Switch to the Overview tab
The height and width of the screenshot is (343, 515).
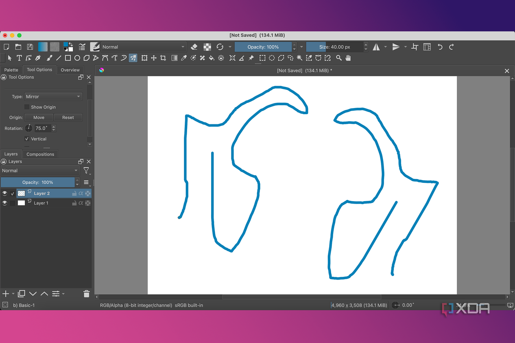70,70
